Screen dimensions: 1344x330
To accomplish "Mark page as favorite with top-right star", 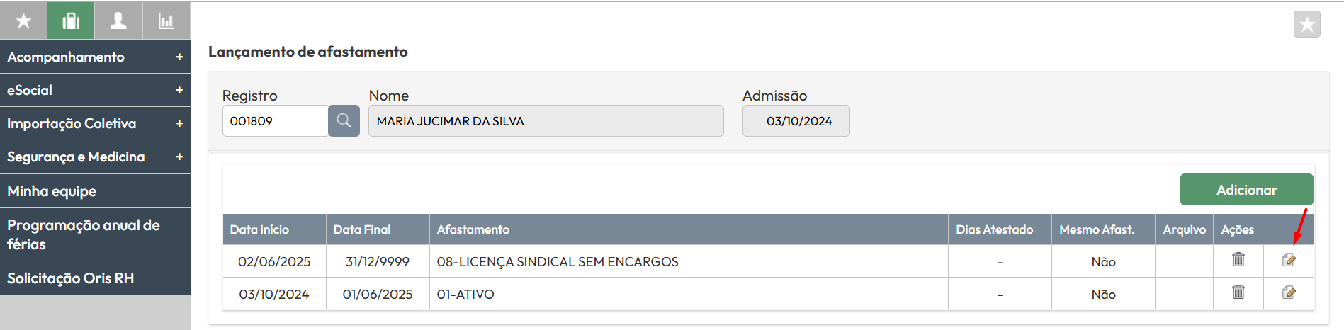I will point(1306,25).
